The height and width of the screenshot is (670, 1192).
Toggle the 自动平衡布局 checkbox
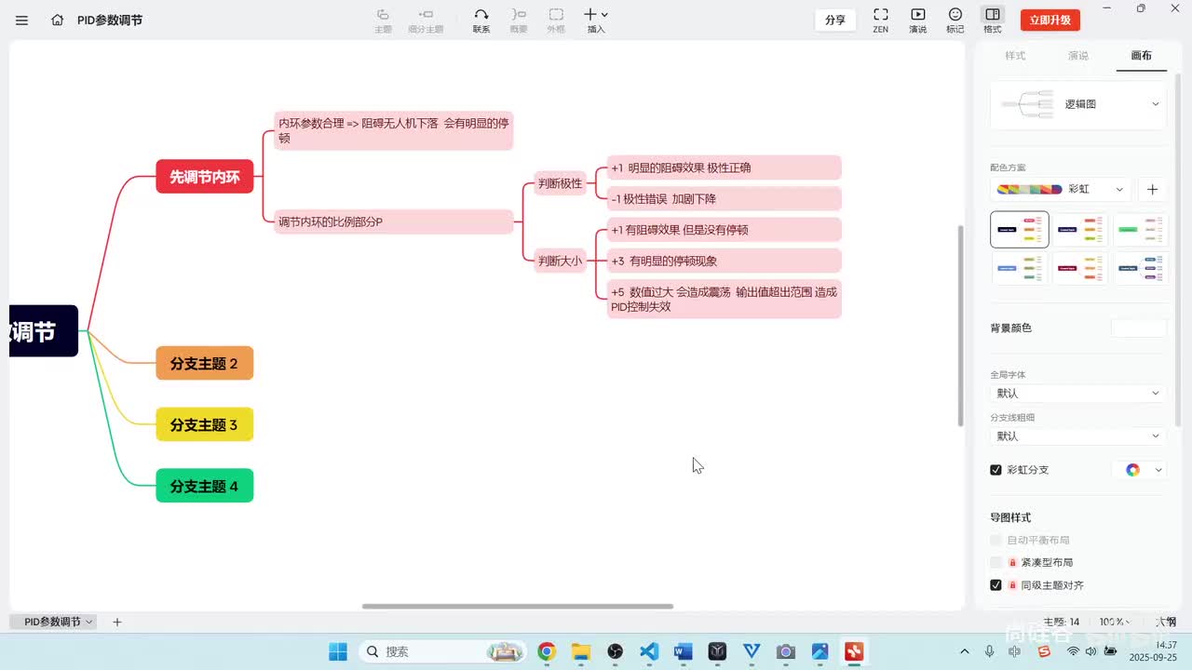[996, 540]
